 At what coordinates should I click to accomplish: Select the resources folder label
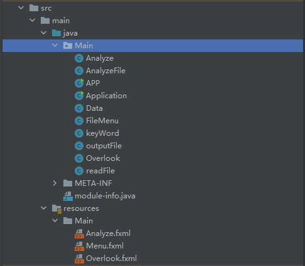pyautogui.click(x=81, y=208)
